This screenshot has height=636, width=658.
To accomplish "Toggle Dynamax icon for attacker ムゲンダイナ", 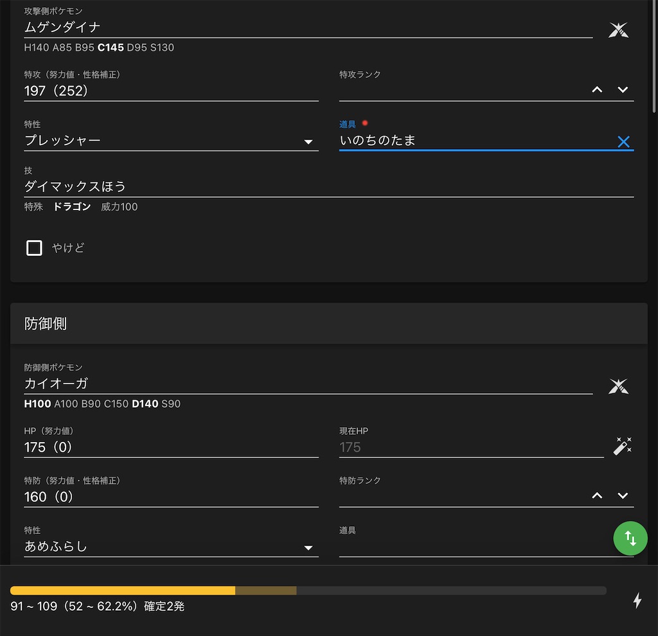I will click(618, 30).
